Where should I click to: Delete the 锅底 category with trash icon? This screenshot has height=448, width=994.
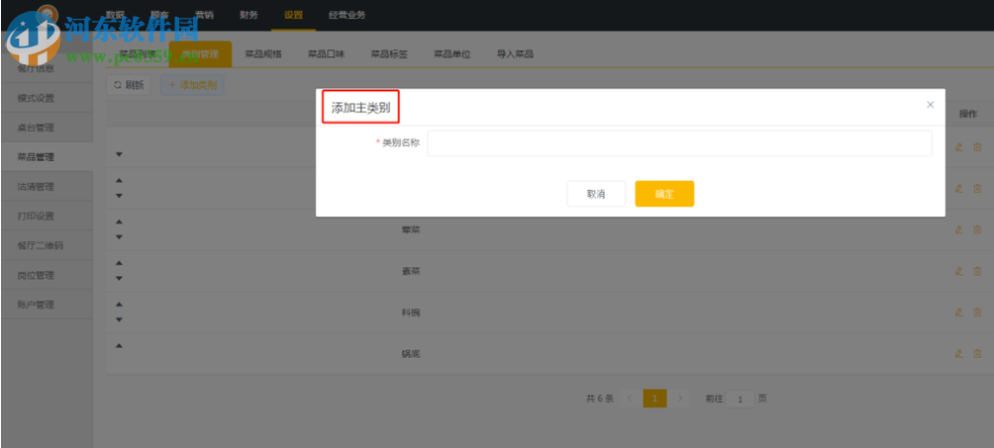(977, 354)
